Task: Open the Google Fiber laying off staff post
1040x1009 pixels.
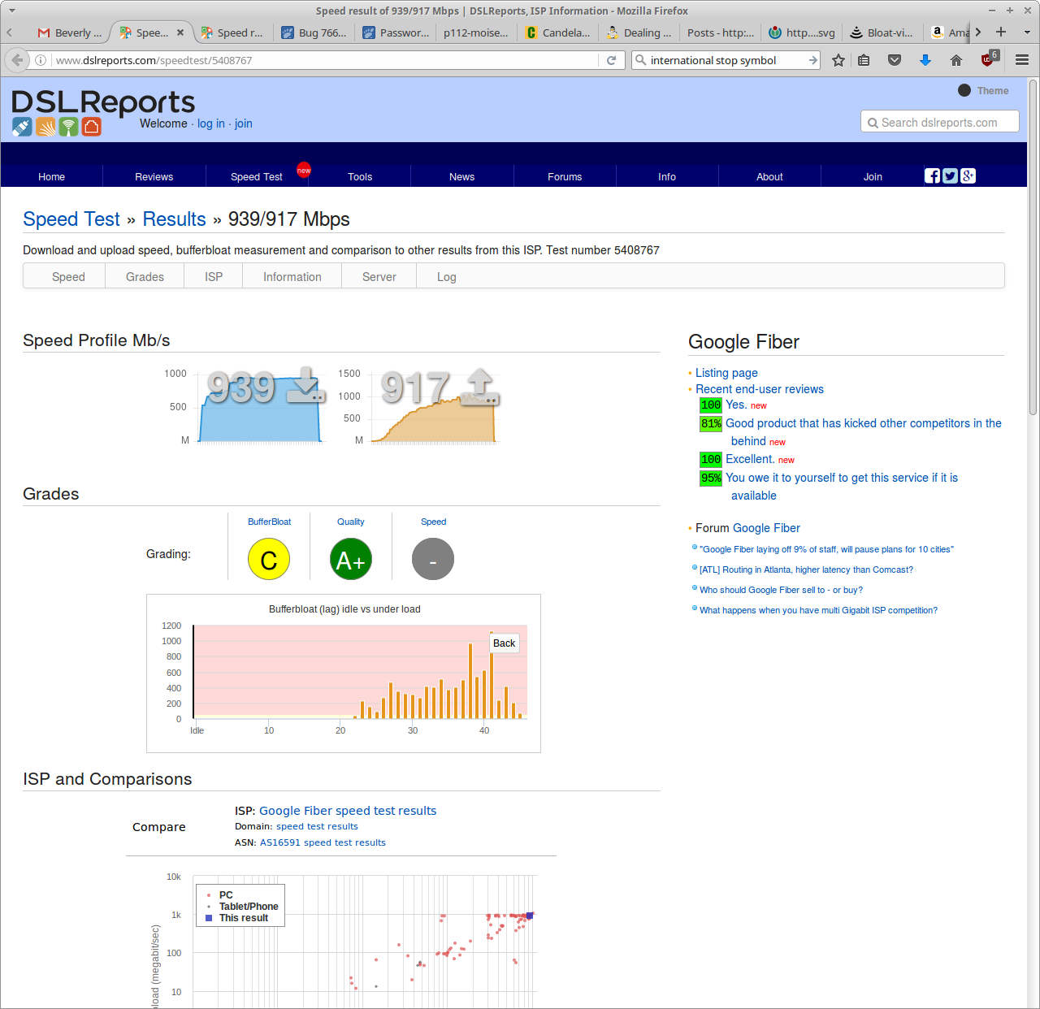Action: (x=826, y=549)
